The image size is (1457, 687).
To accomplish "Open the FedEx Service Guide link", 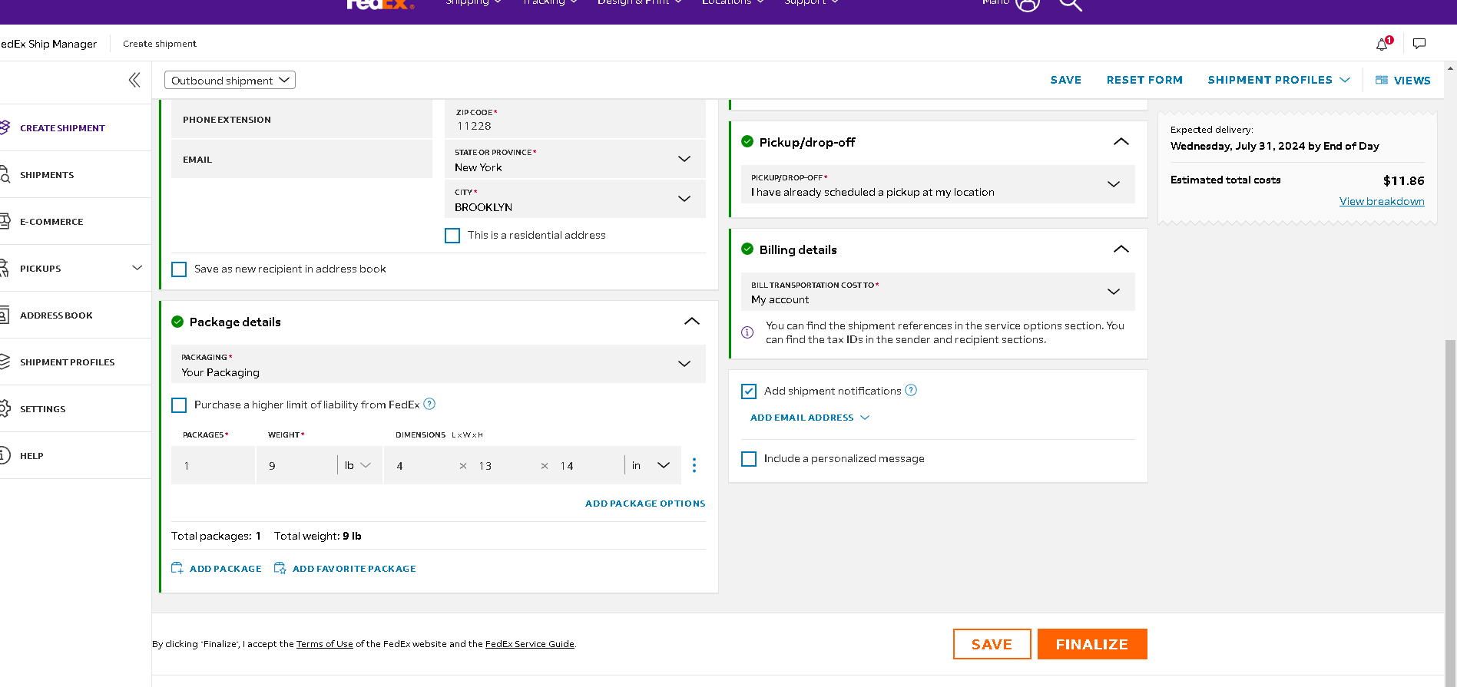I will coord(530,644).
